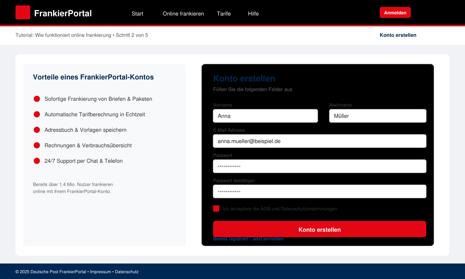Click Adressbuch & Vorlagen speichern text
The width and height of the screenshot is (465, 279).
tap(86, 130)
